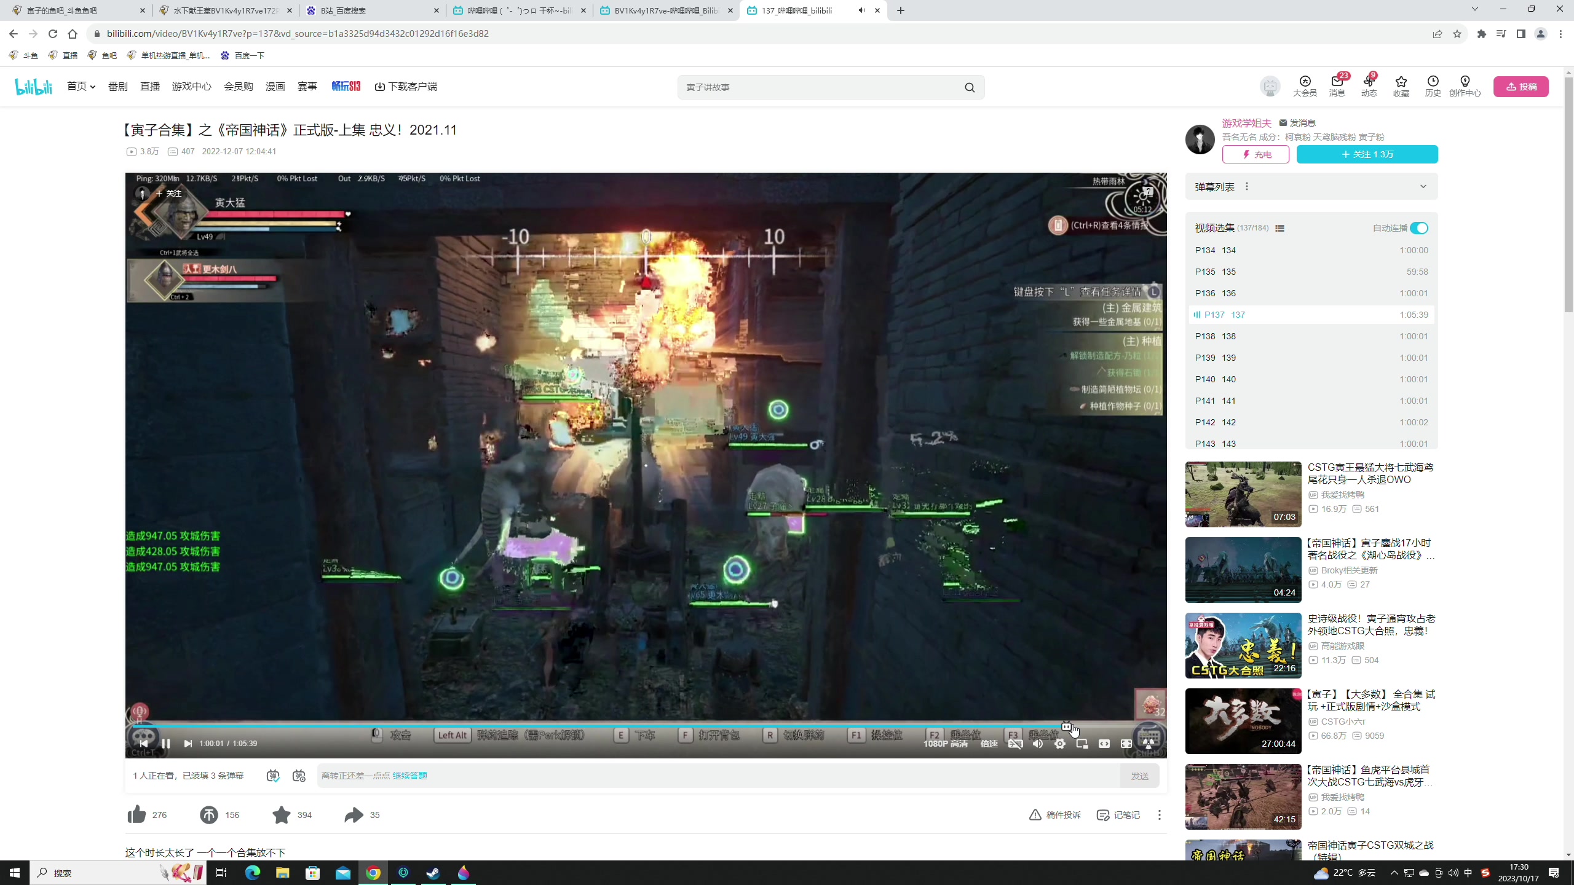Click 继续答题 link
The image size is (1574, 885).
[409, 776]
